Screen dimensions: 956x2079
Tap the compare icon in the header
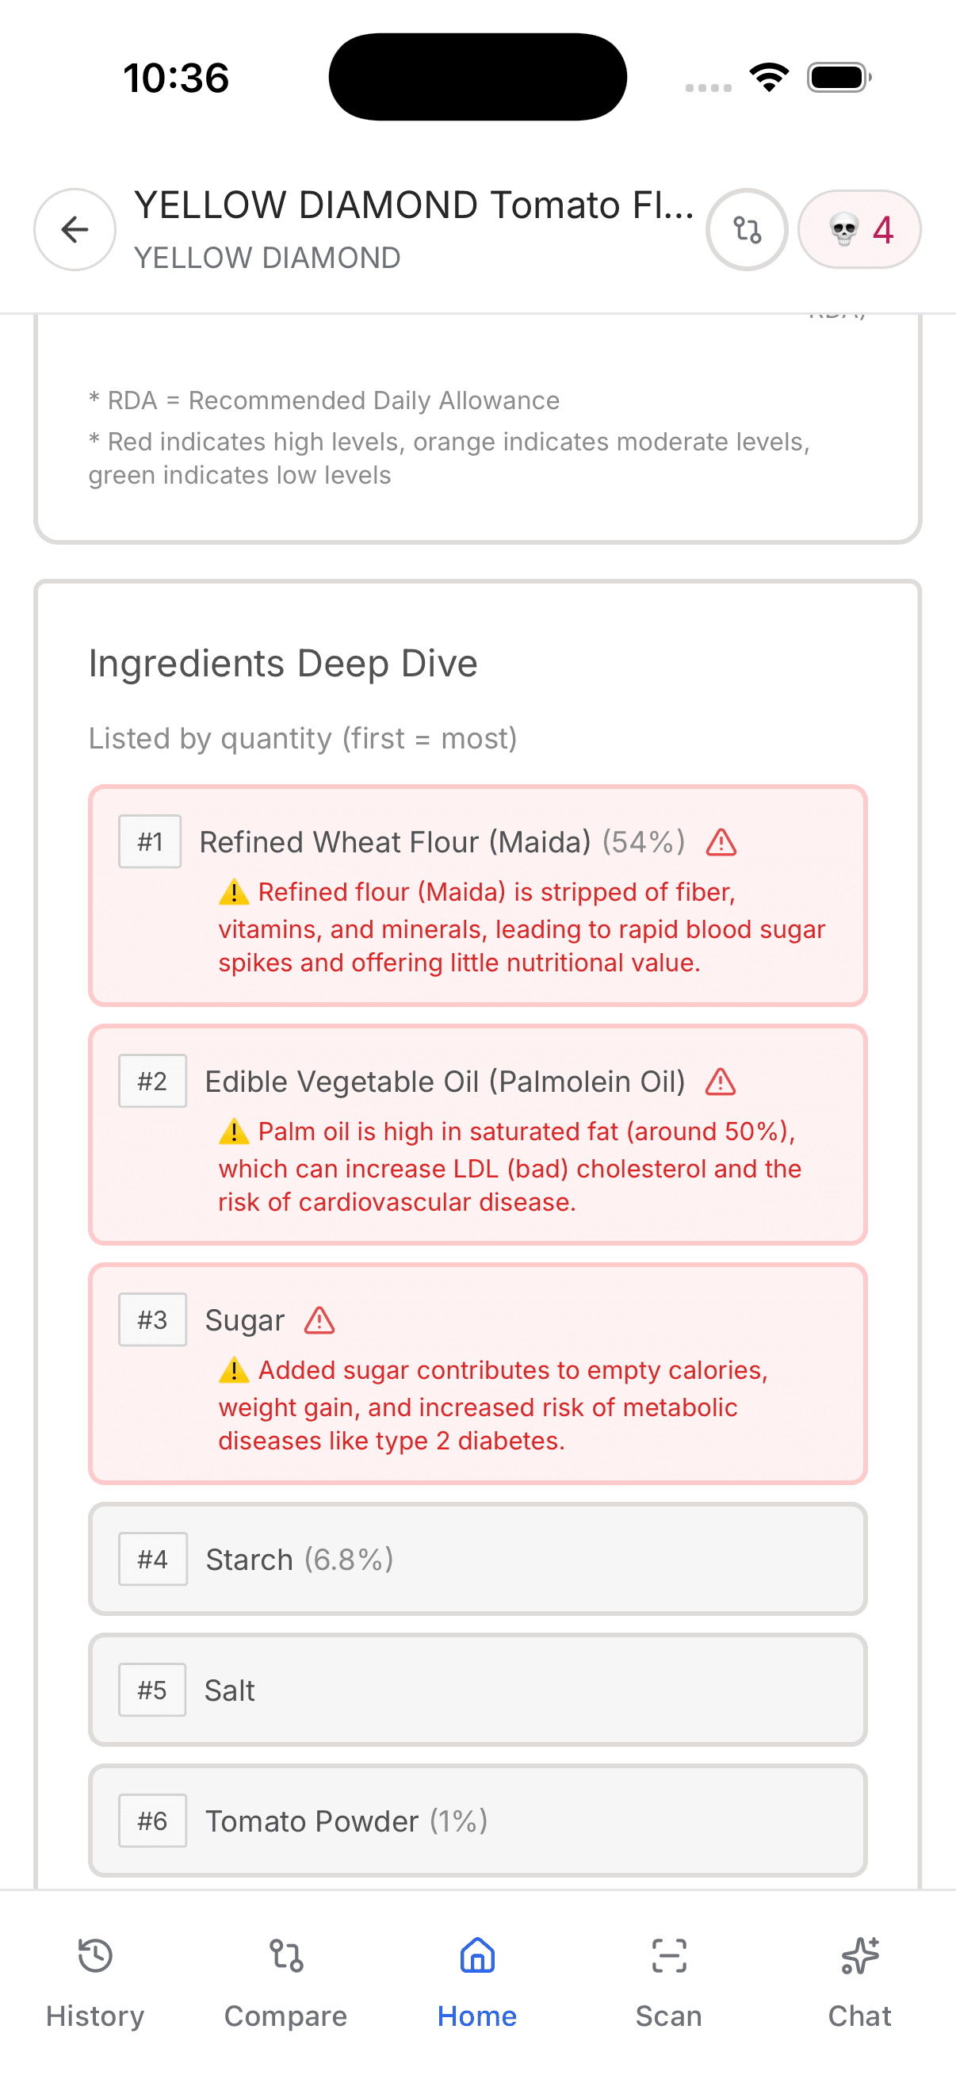click(746, 230)
